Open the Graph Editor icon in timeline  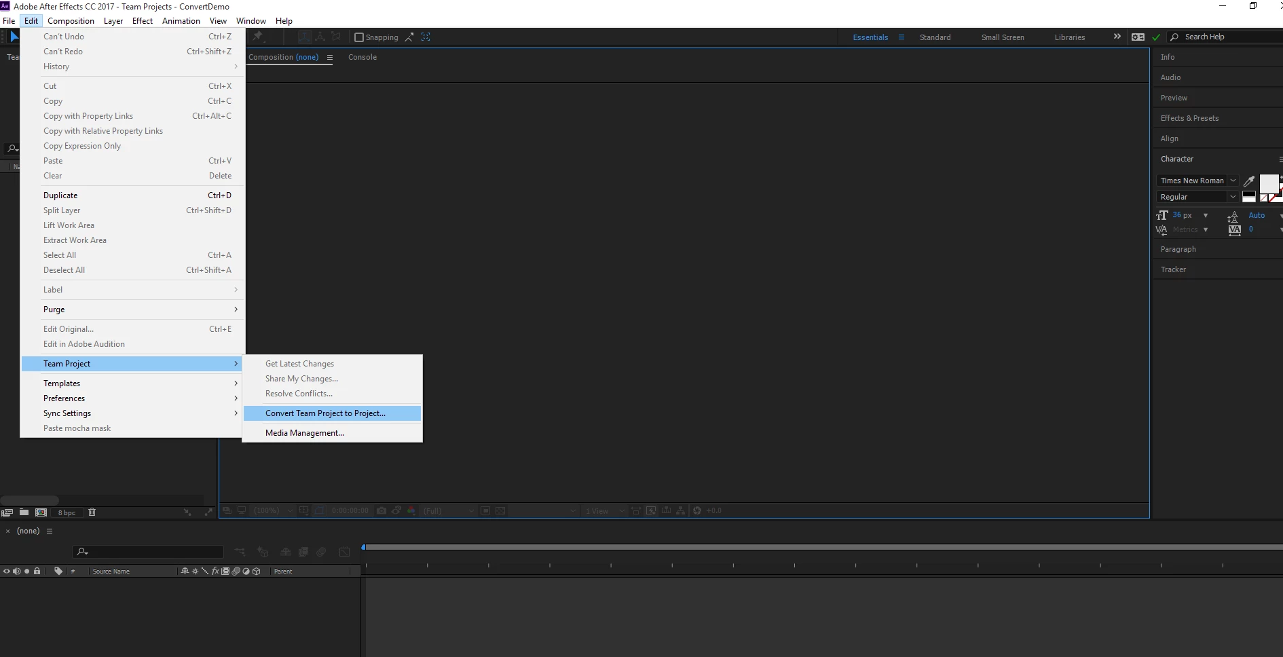(345, 552)
